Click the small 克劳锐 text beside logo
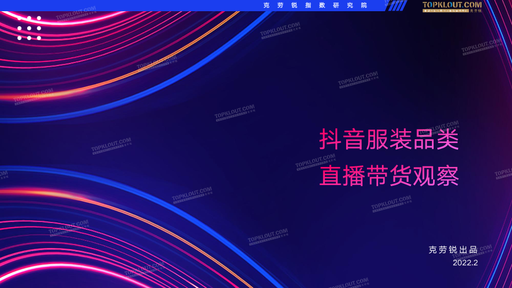The width and height of the screenshot is (512, 288). click(475, 11)
